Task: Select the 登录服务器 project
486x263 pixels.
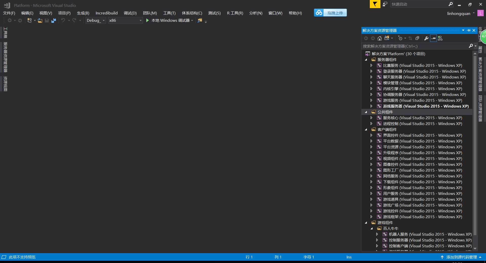Action: pos(424,71)
